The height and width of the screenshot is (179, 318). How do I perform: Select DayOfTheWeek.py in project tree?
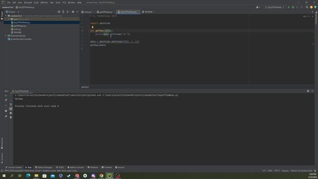[x=22, y=22]
